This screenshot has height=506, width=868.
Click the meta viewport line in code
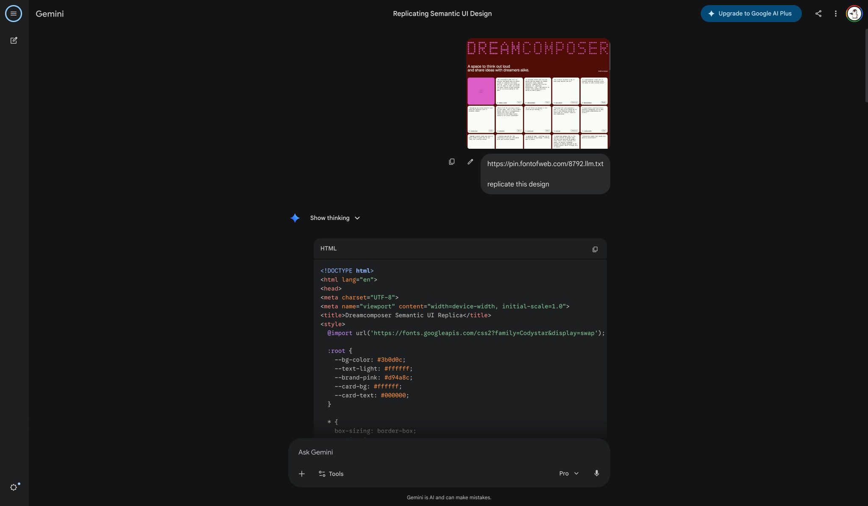tap(445, 306)
